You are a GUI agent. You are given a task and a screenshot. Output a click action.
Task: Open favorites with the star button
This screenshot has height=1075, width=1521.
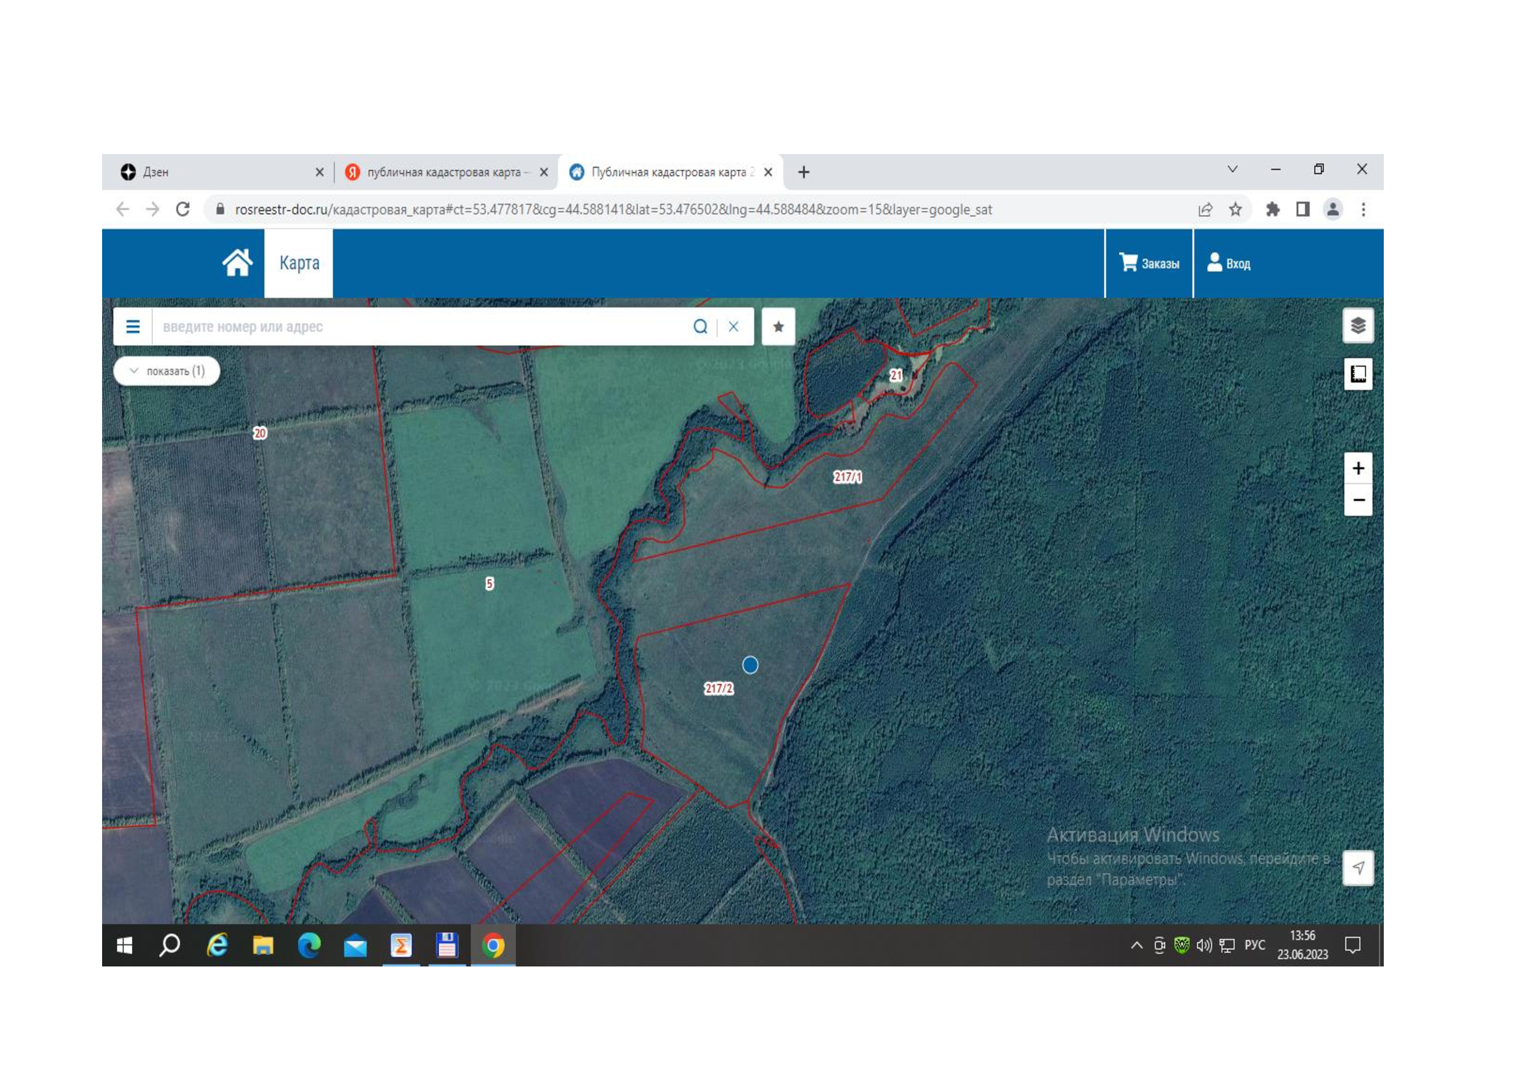point(778,326)
